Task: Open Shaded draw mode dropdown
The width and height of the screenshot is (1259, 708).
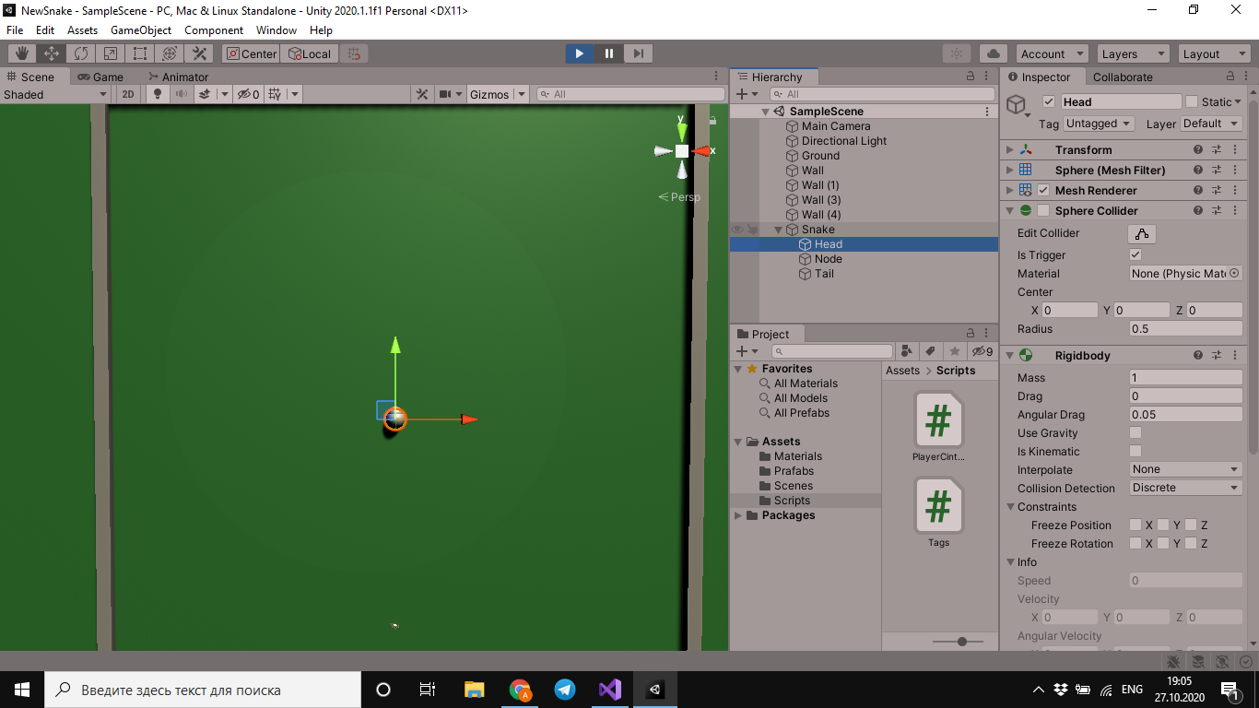Action: pos(55,94)
